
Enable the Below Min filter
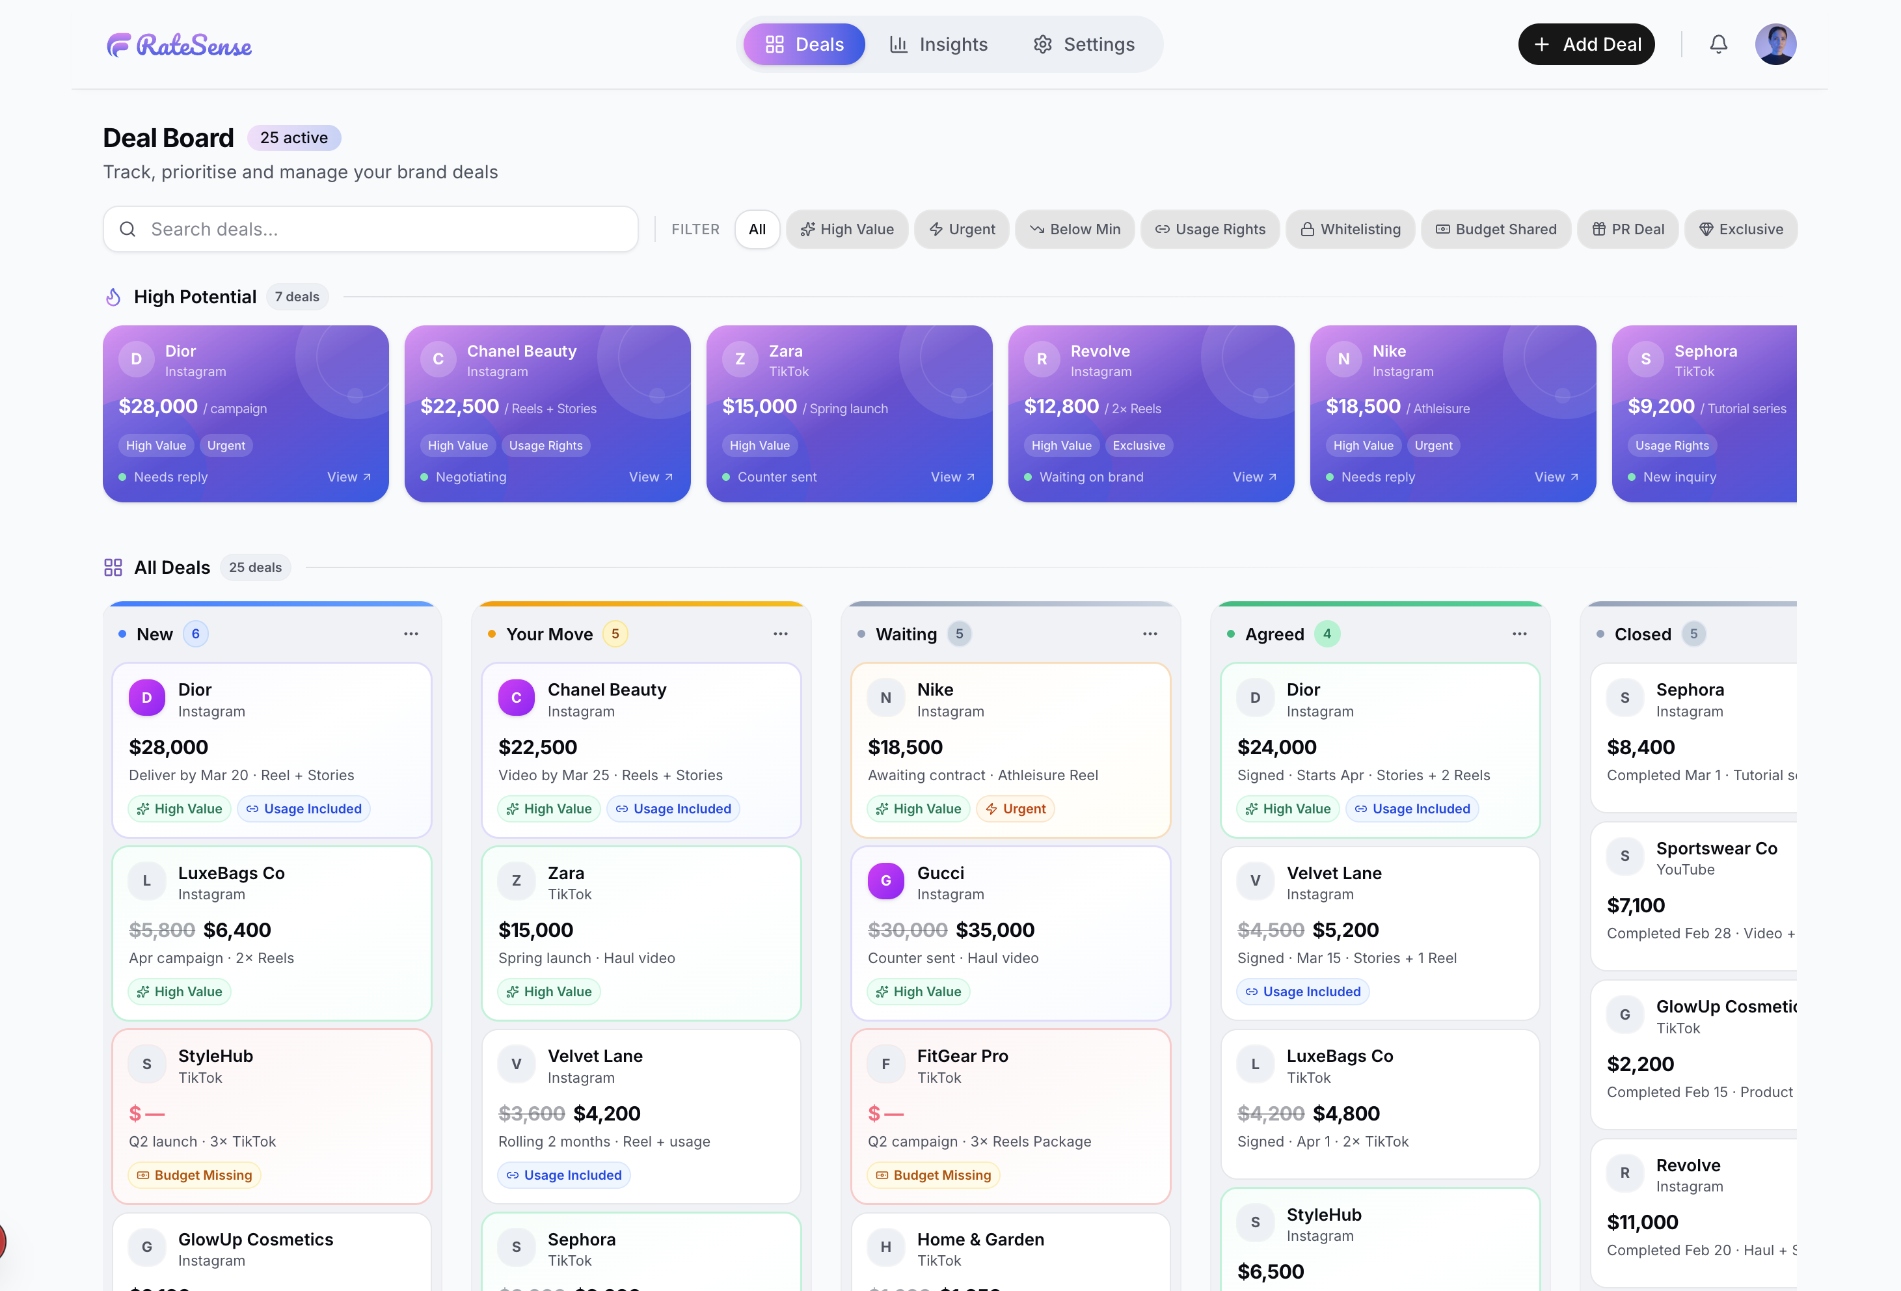(x=1074, y=229)
